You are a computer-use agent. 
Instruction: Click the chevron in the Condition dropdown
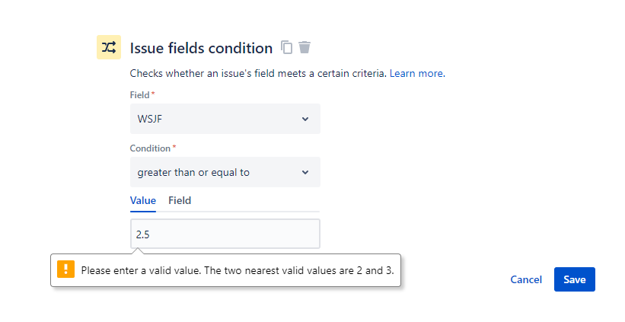click(305, 172)
